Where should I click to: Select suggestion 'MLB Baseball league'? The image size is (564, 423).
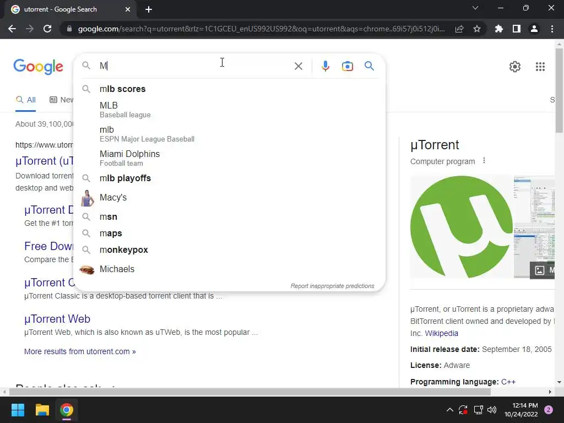[229, 110]
